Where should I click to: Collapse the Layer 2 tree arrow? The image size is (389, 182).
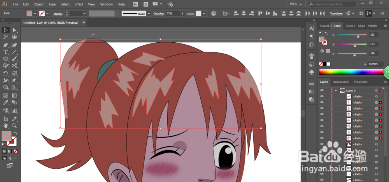point(336,90)
